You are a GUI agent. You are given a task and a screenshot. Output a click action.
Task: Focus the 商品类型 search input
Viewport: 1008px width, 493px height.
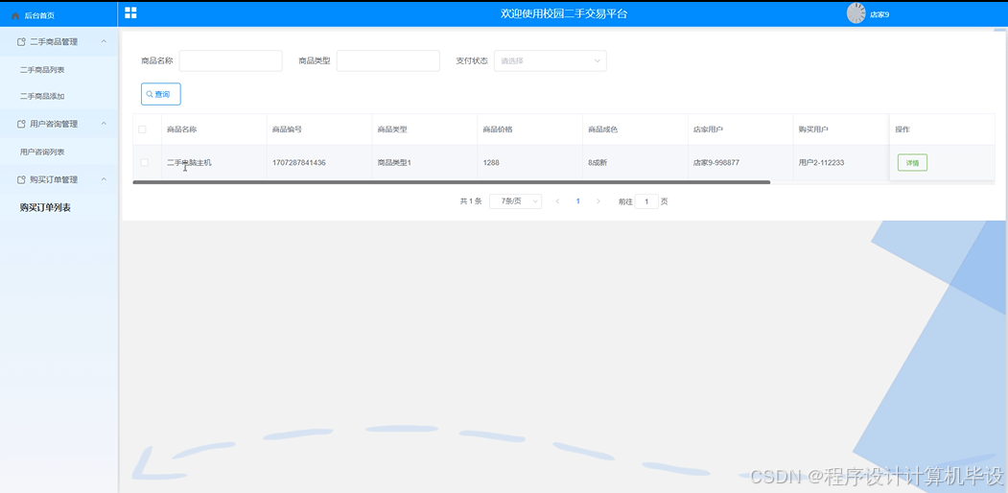point(388,61)
